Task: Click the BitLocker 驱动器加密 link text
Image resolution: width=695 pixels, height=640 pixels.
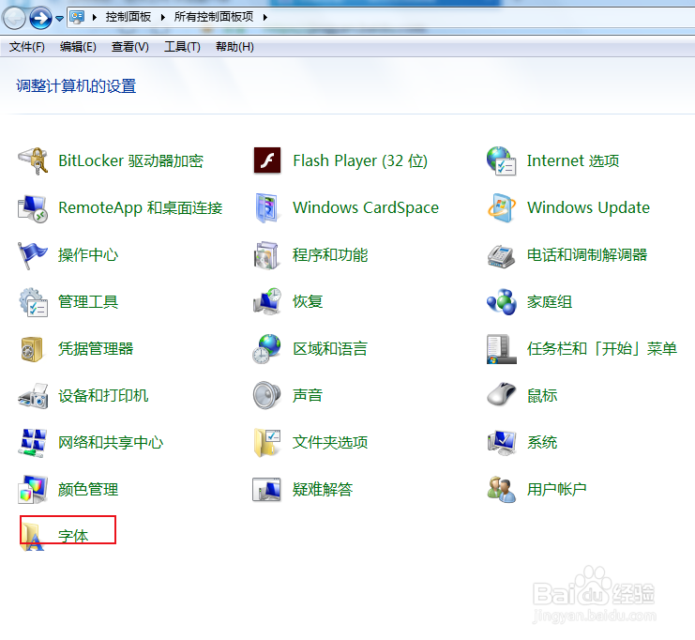Action: pos(130,160)
